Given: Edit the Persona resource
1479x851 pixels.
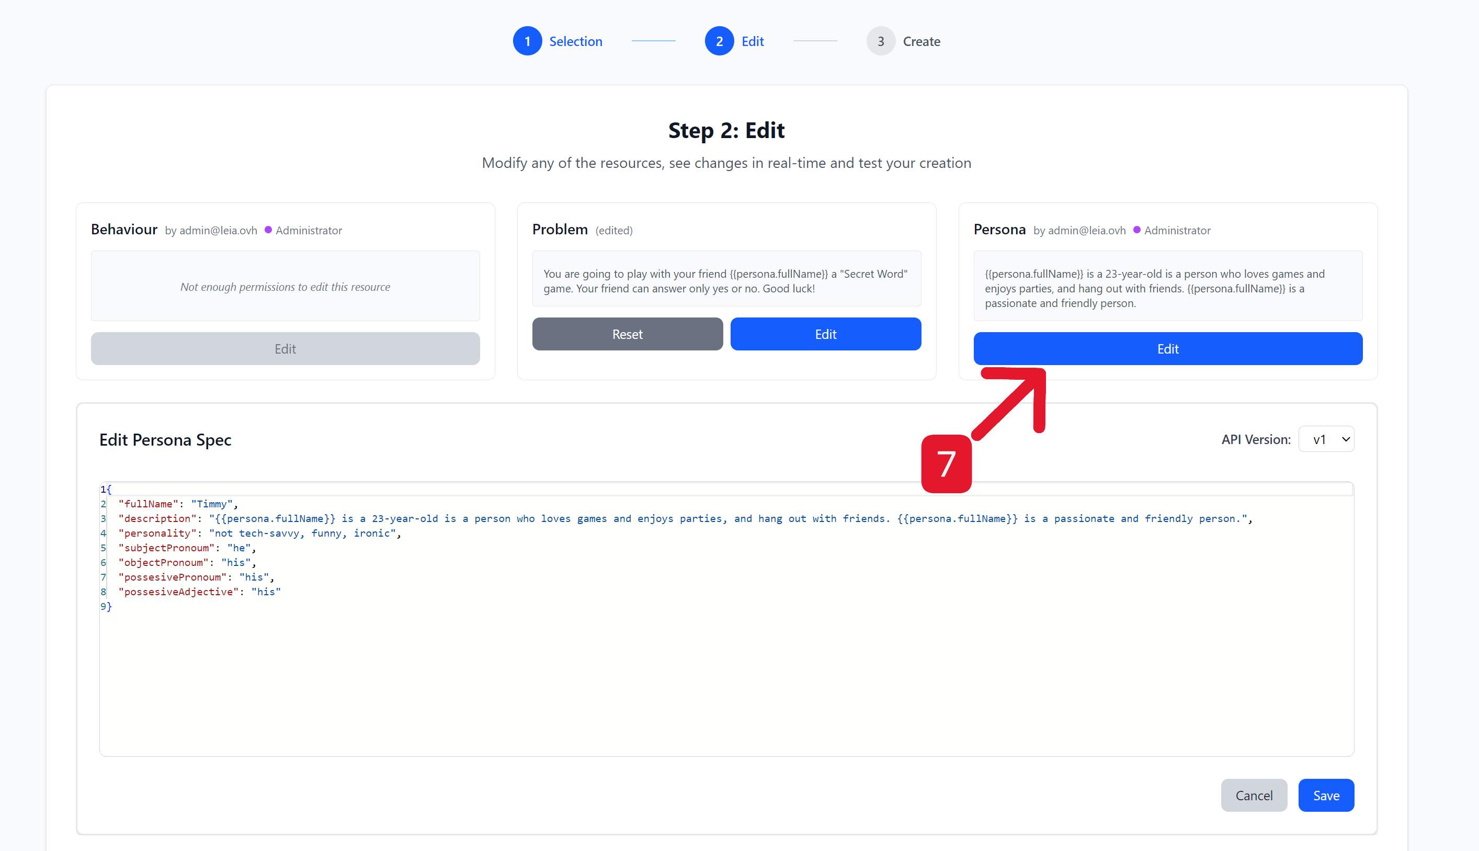Looking at the screenshot, I should click(1167, 348).
